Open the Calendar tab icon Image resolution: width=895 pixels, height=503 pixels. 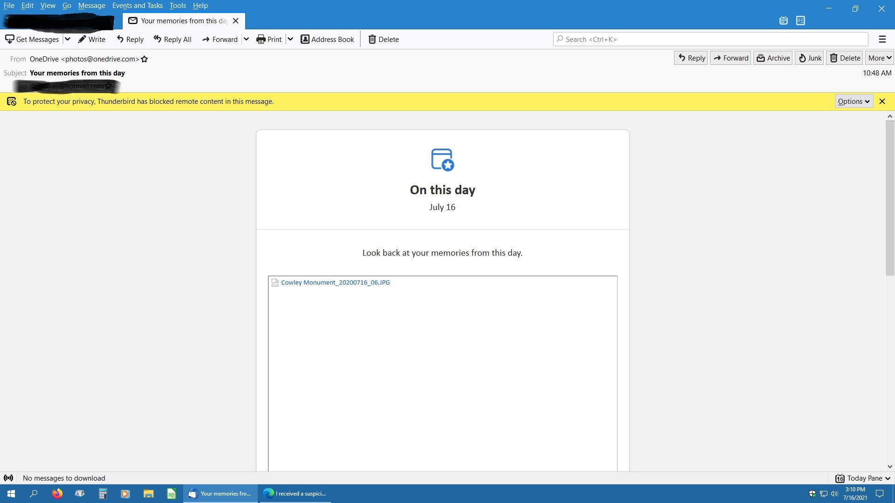coord(784,20)
